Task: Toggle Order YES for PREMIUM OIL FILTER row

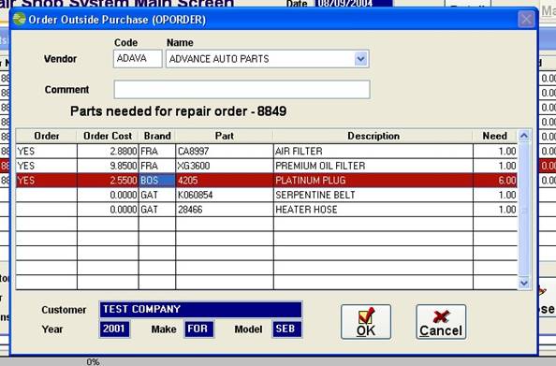Action: 47,166
